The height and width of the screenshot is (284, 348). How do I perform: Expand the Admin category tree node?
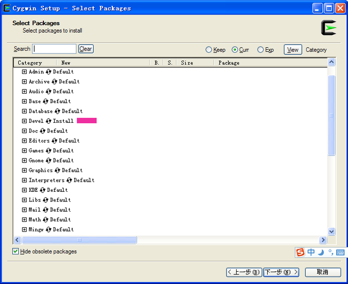[x=25, y=72]
